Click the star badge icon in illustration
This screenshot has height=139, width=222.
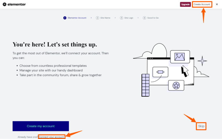[x=176, y=85]
